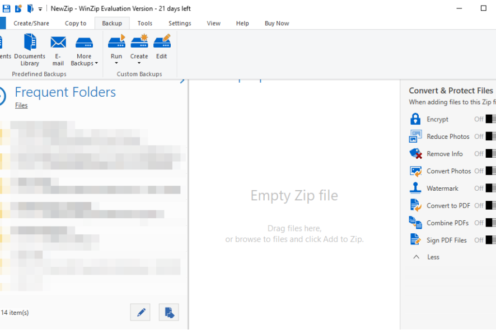Viewport: 496px width, 330px height.
Task: Toggle the Convert Photos switch
Action: (490, 171)
